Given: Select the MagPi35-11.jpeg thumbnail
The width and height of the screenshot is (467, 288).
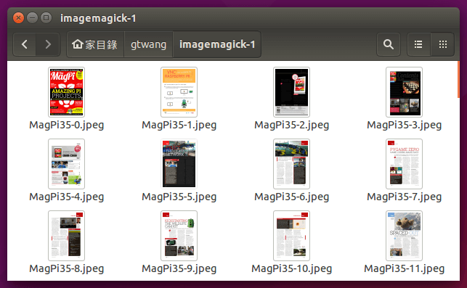Looking at the screenshot, I should 404,236.
